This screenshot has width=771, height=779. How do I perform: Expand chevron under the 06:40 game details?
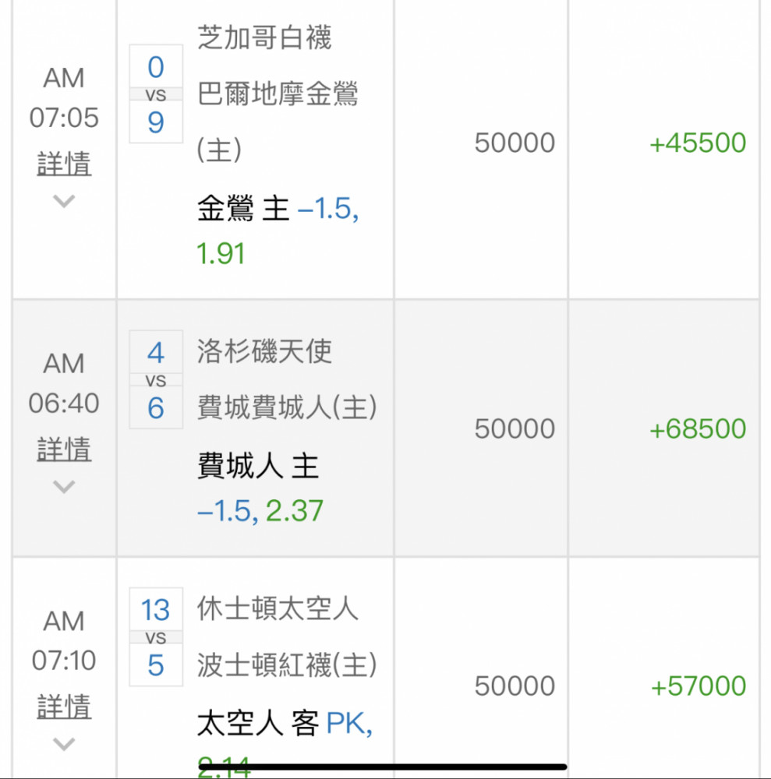[64, 486]
